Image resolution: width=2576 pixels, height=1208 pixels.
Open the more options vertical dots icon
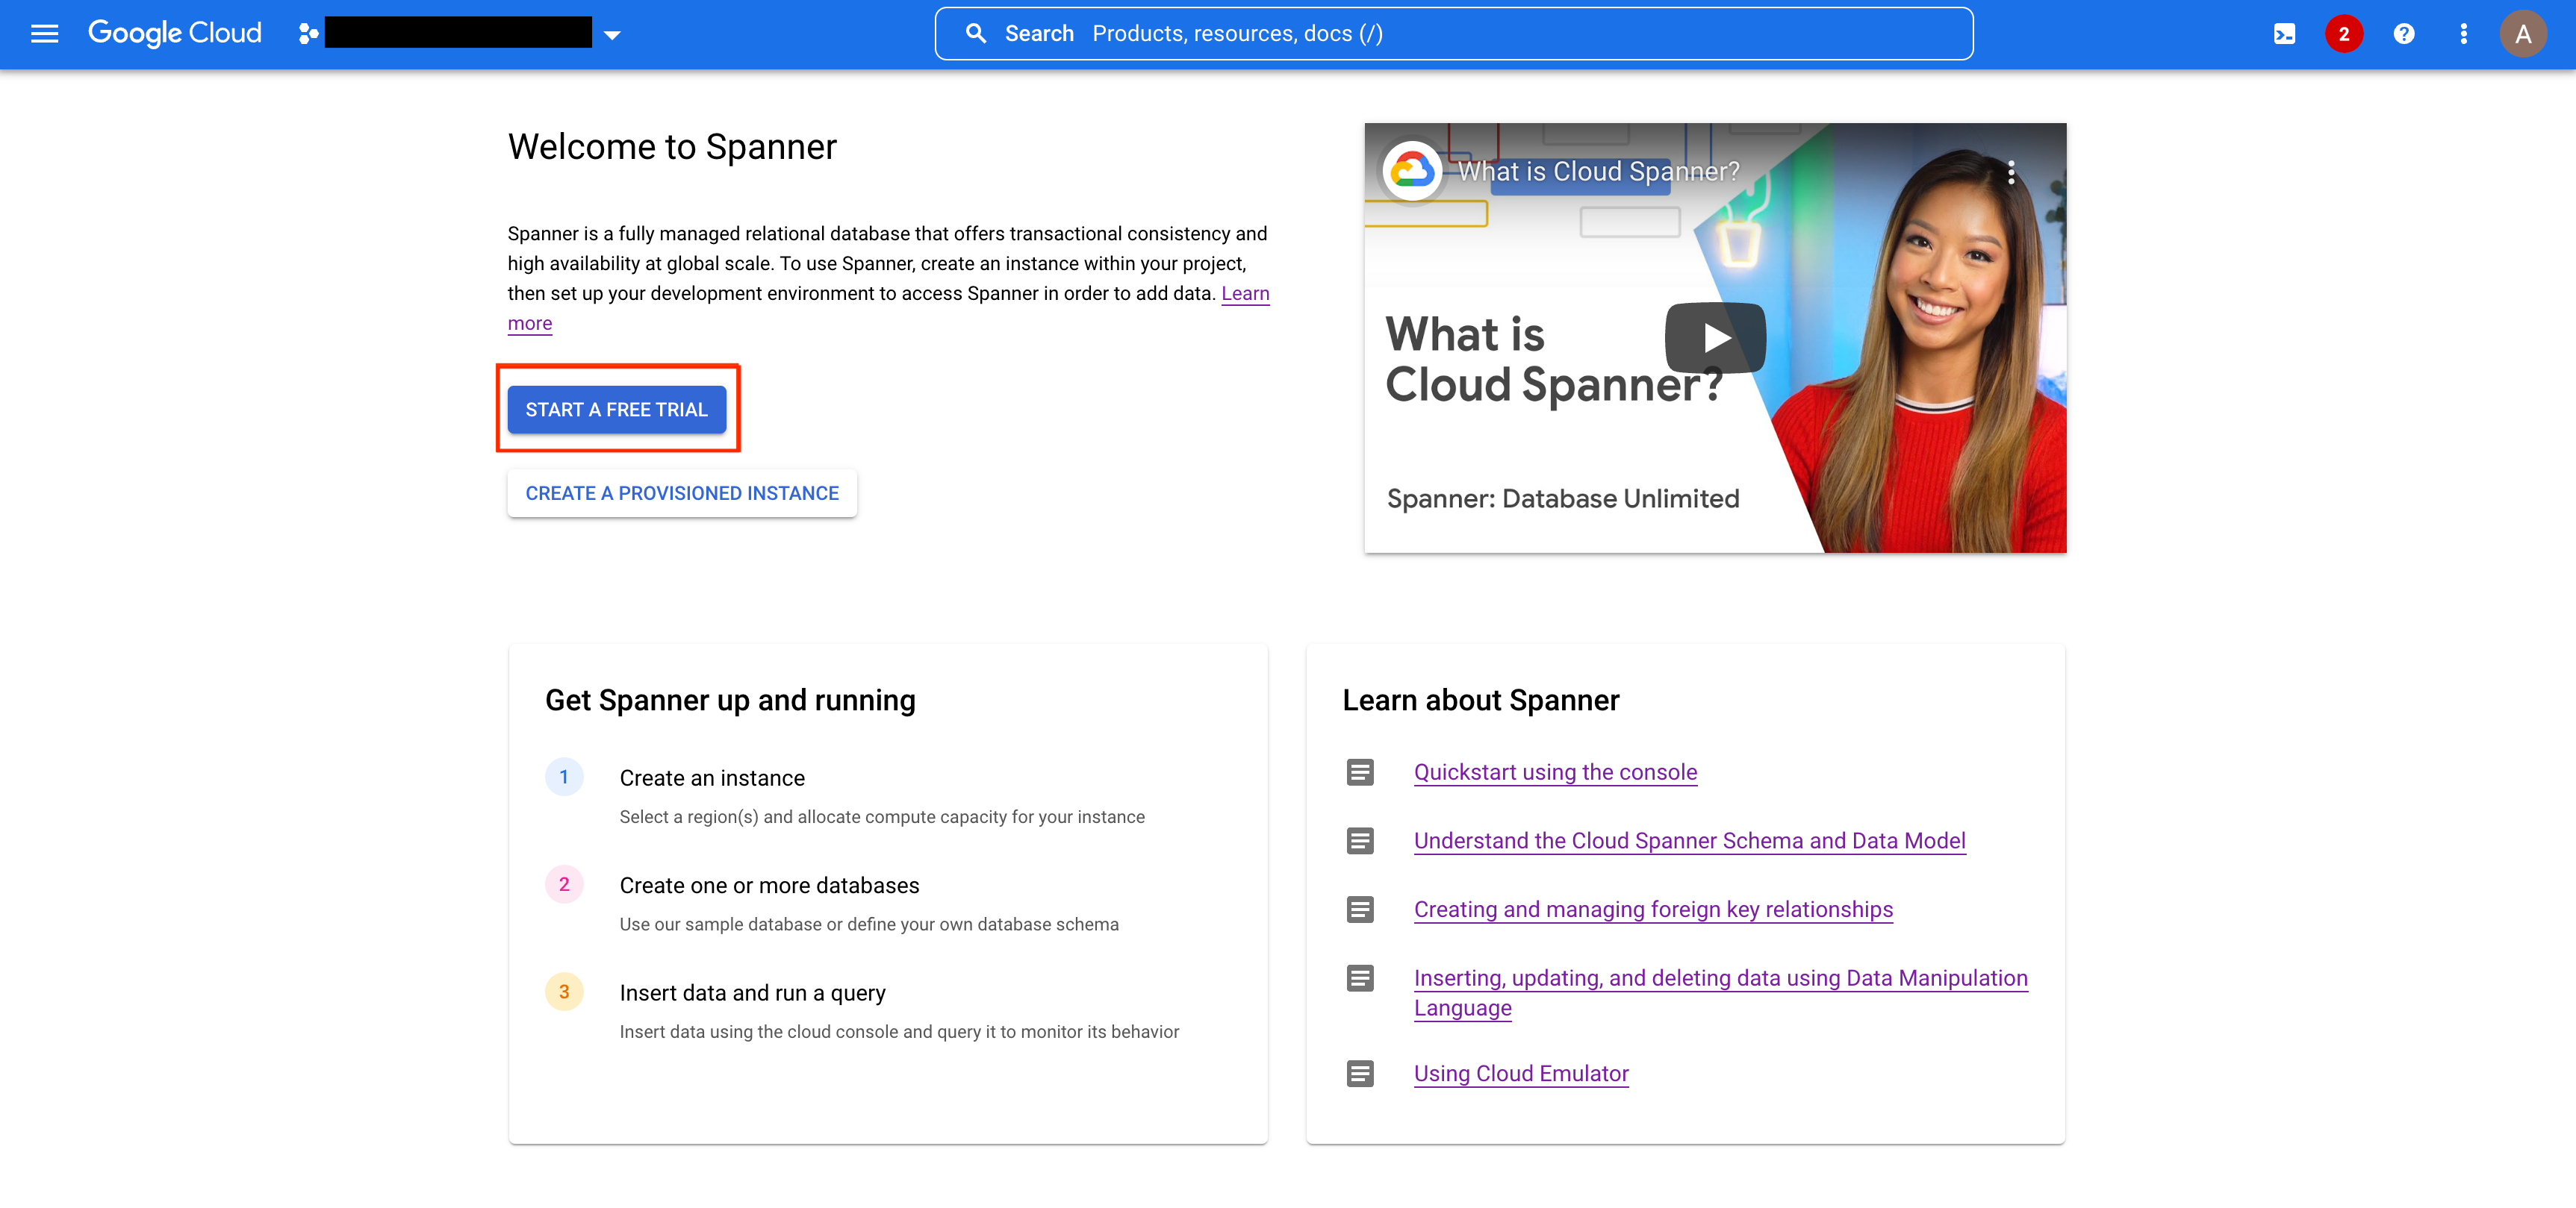pos(2461,33)
